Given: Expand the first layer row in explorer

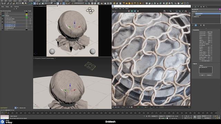Looking at the screenshot, I should pyautogui.click(x=1, y=13).
